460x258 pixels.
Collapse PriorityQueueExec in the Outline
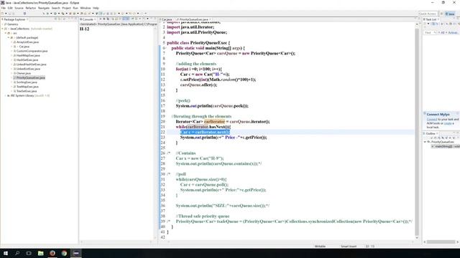click(x=425, y=142)
